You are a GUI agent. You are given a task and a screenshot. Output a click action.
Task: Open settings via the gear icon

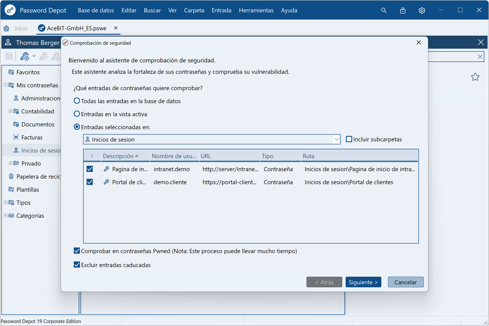422,10
